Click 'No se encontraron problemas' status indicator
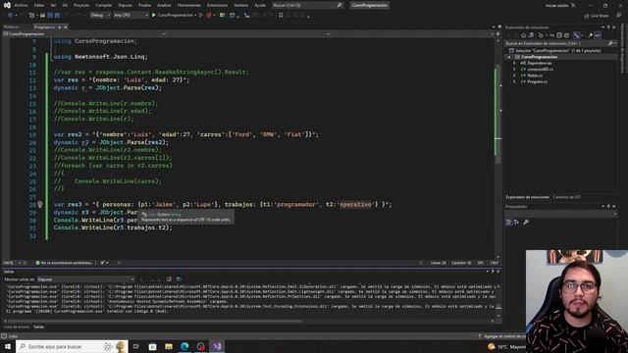Screen dimensions: 628x353 [64, 263]
